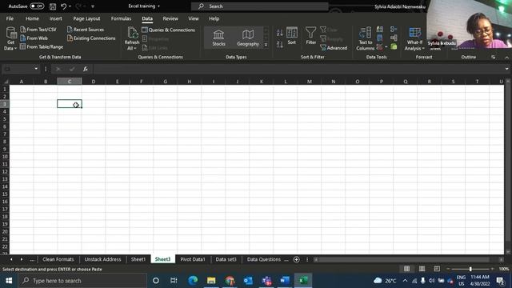
Task: Click Sort Z to A icon
Action: pyautogui.click(x=280, y=44)
